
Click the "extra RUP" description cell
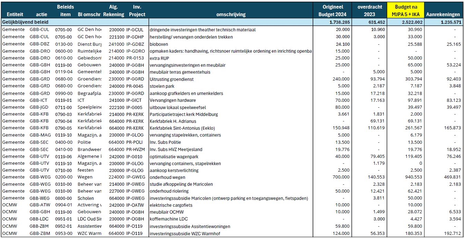tap(160, 58)
